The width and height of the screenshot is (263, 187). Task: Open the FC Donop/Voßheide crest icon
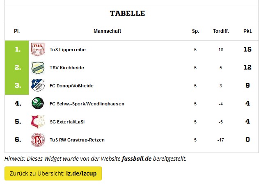(38, 86)
